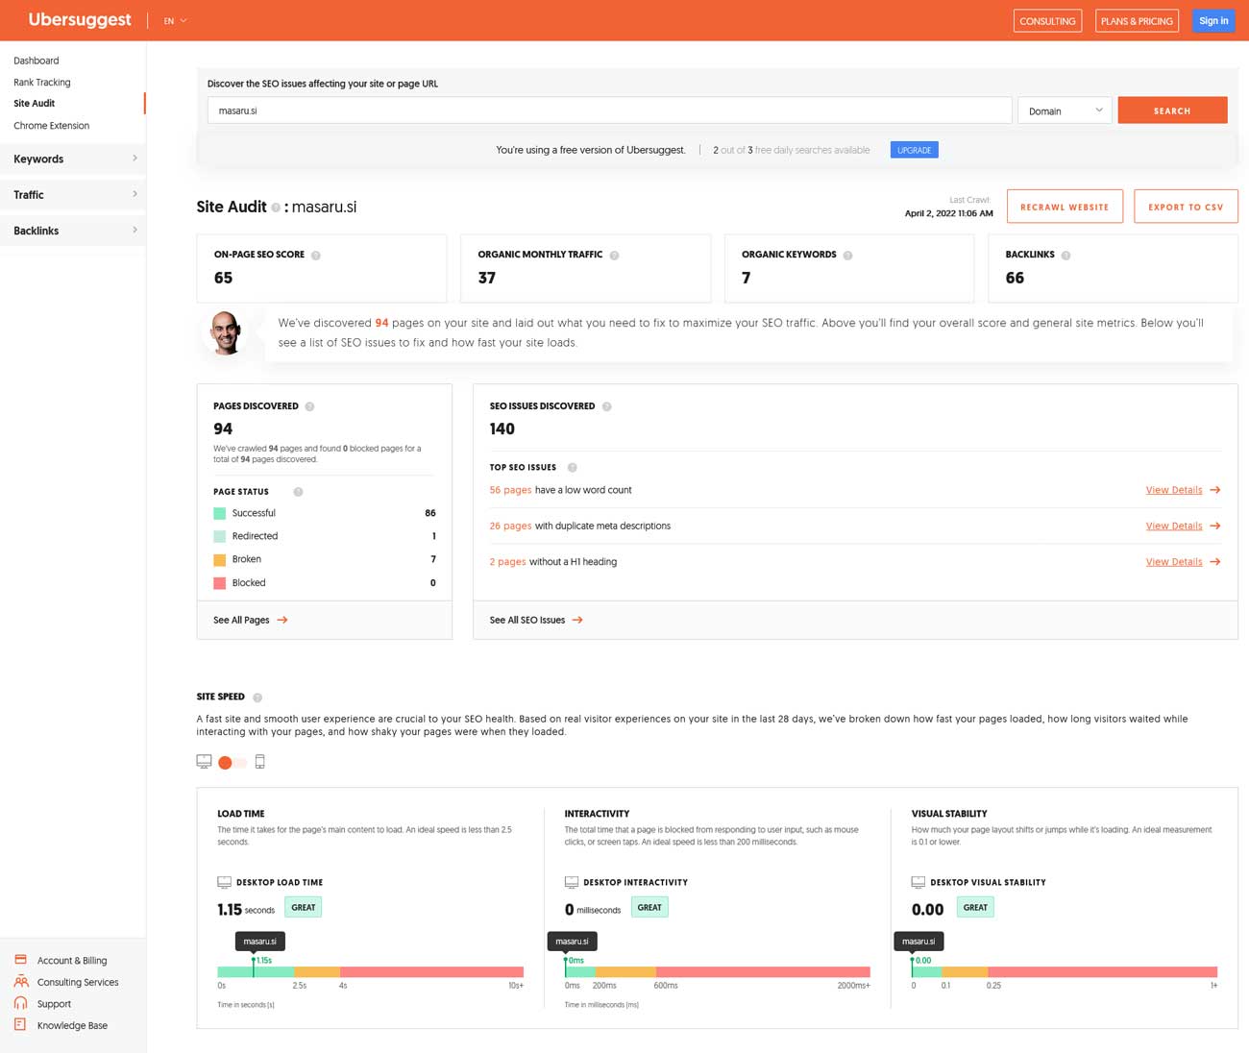Click GREAT badge for desktop interactivity

click(x=649, y=908)
